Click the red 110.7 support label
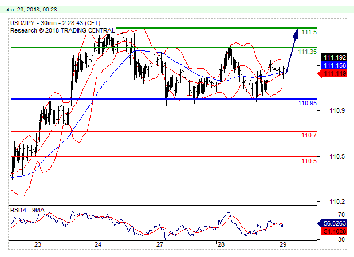 pos(309,135)
